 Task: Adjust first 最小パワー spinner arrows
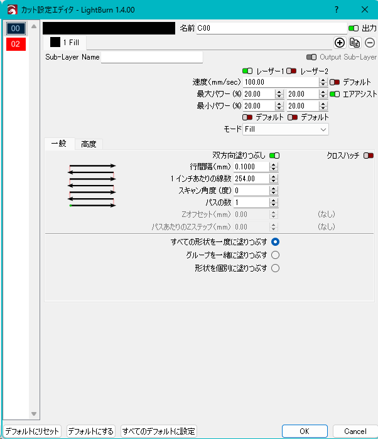coord(279,106)
